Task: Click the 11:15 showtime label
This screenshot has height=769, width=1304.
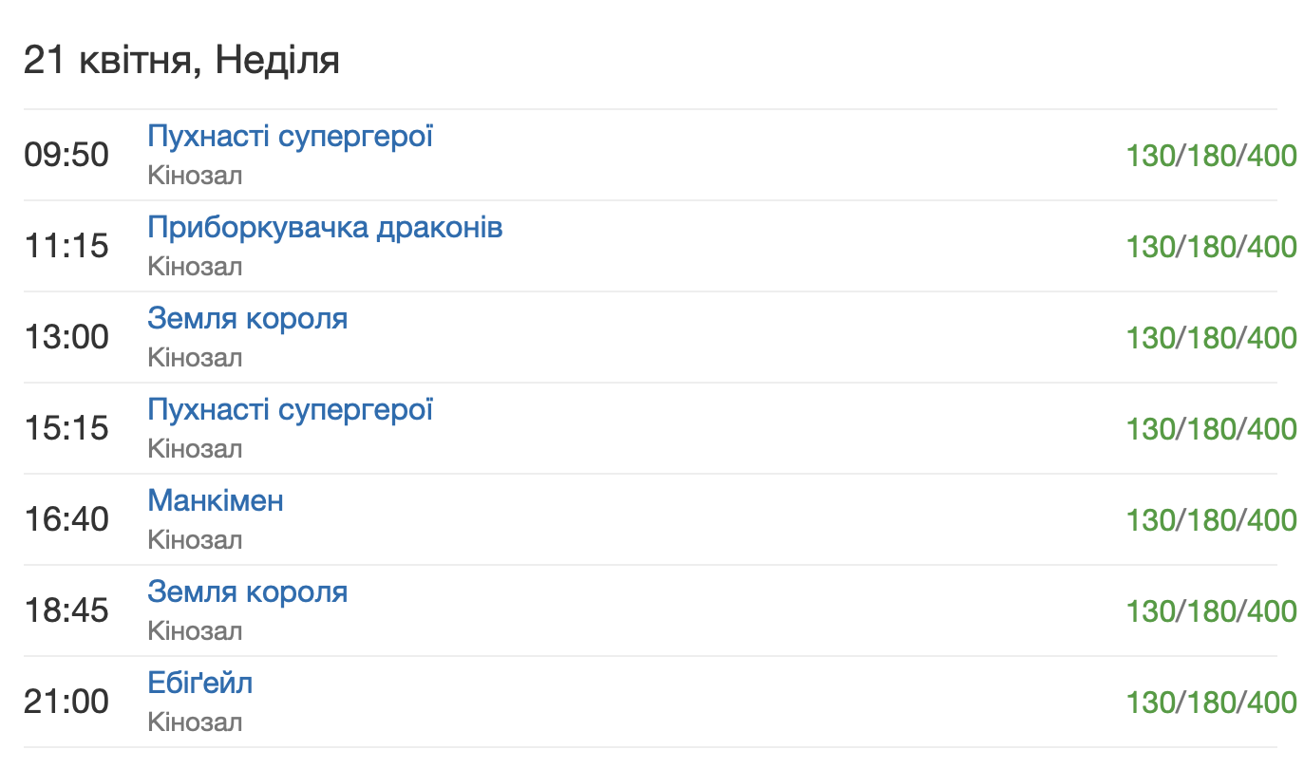Action: [x=66, y=246]
